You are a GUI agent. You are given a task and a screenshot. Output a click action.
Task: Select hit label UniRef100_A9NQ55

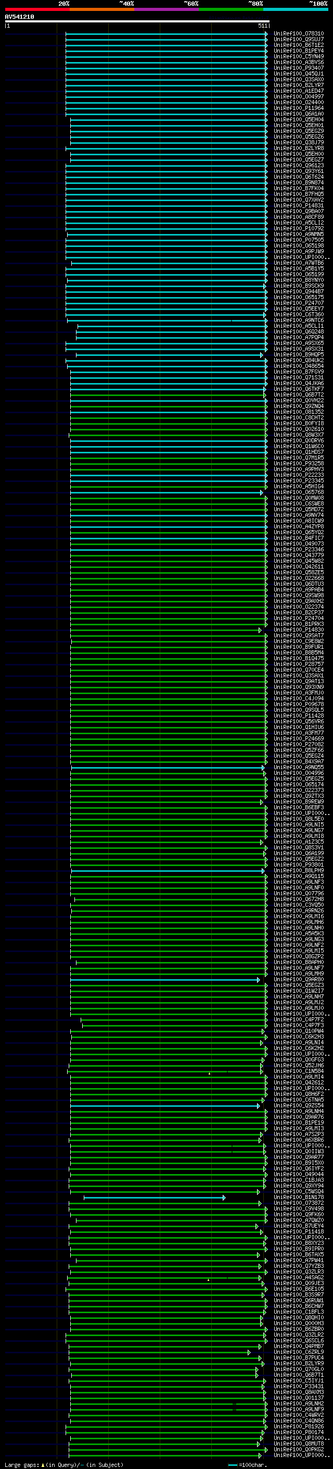click(x=299, y=767)
